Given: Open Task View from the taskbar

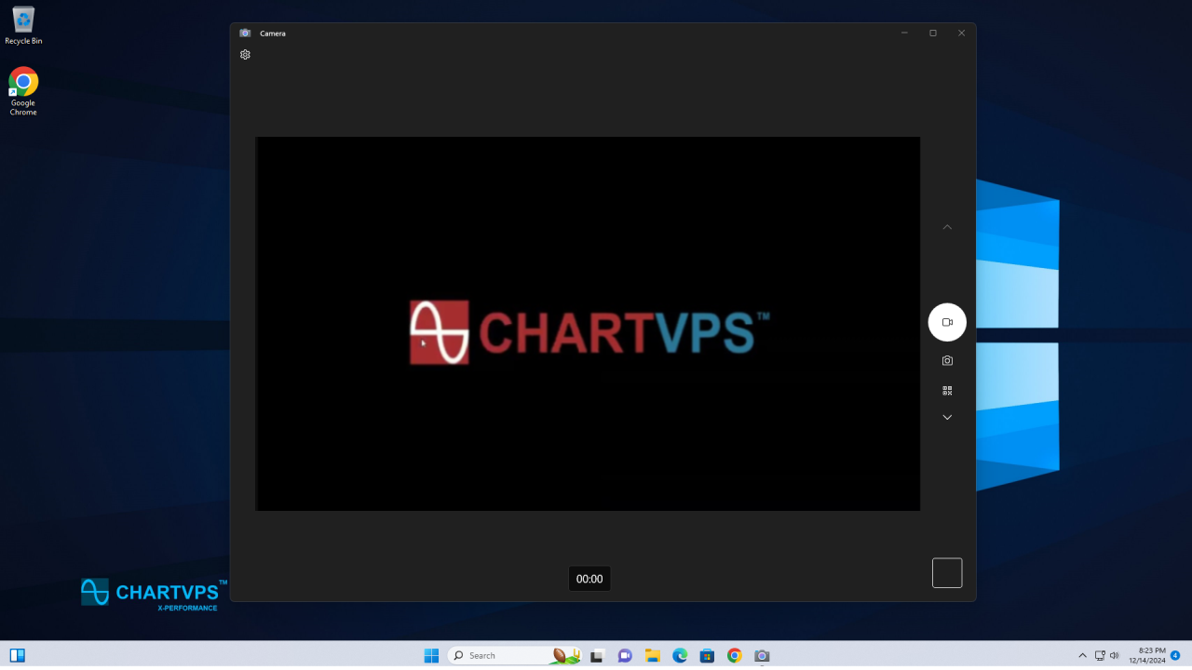Looking at the screenshot, I should pyautogui.click(x=597, y=656).
